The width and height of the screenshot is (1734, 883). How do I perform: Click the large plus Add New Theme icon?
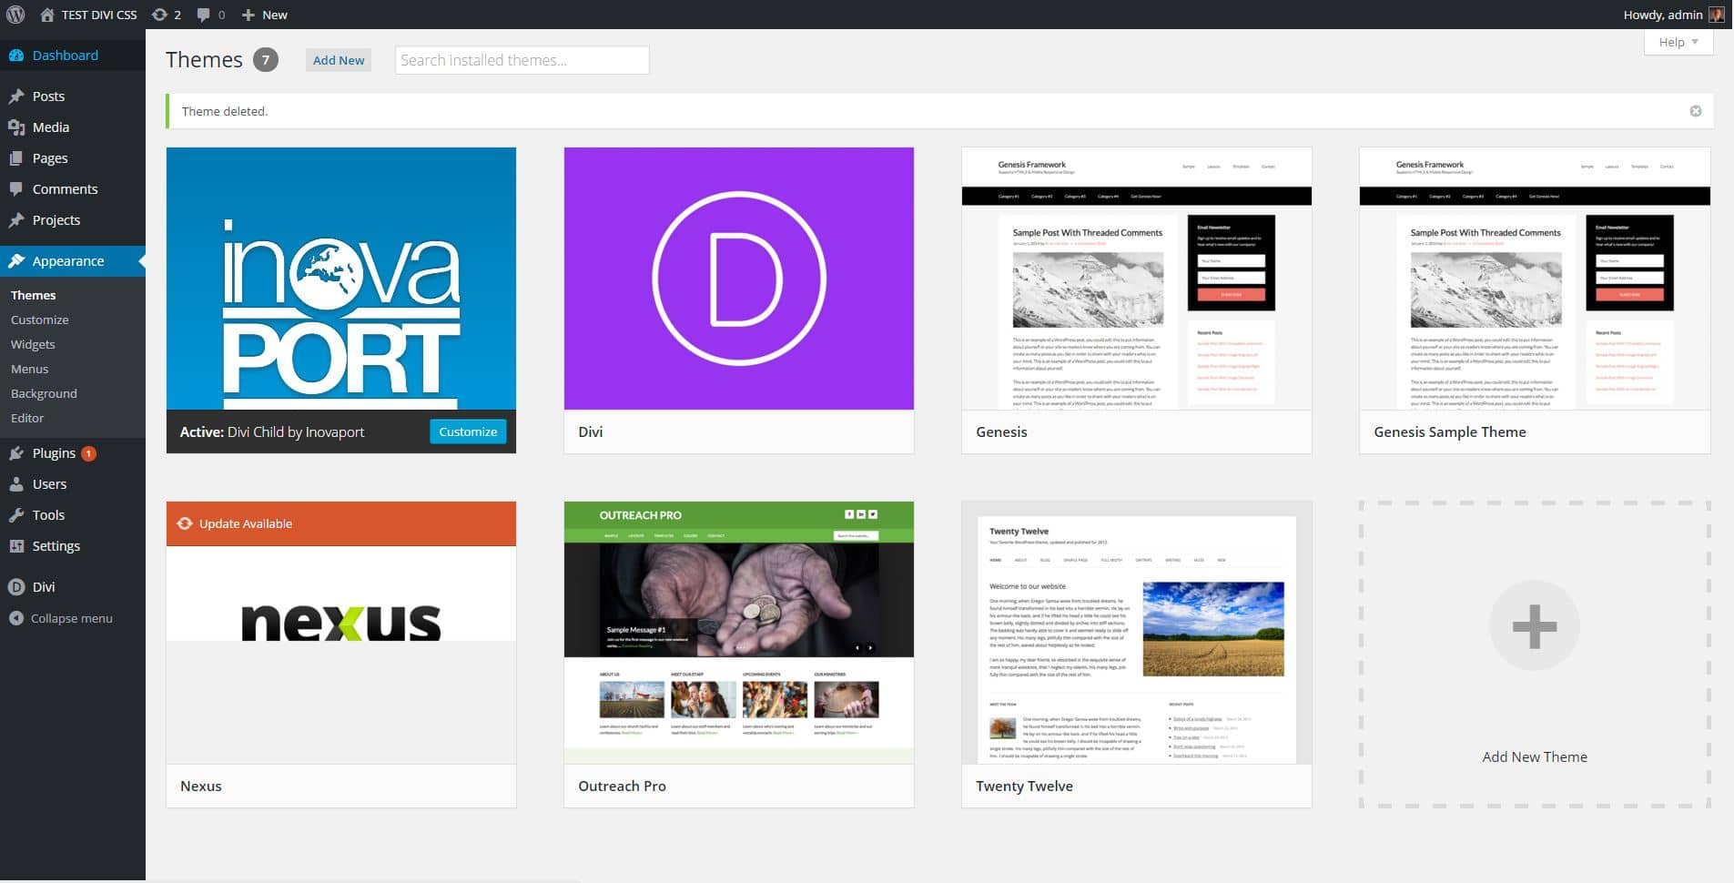tap(1534, 626)
